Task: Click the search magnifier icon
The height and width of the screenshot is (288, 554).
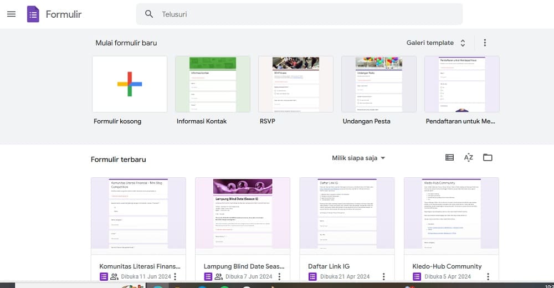Action: pyautogui.click(x=149, y=14)
